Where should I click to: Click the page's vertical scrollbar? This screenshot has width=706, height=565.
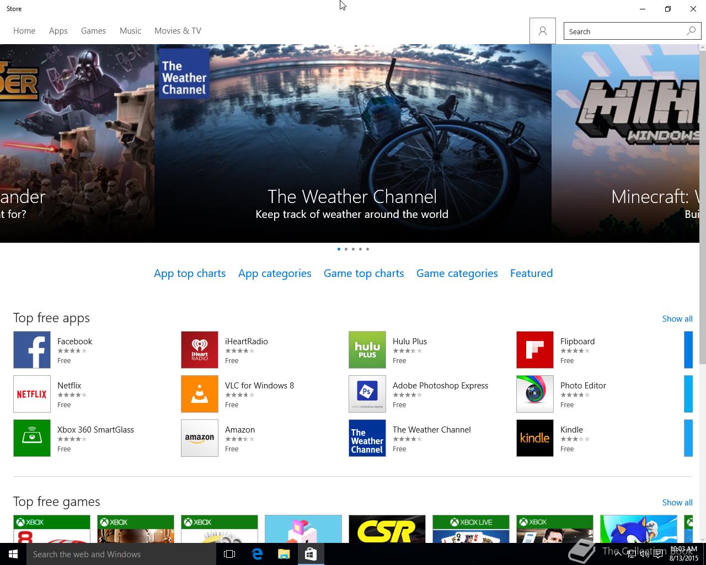(703, 207)
